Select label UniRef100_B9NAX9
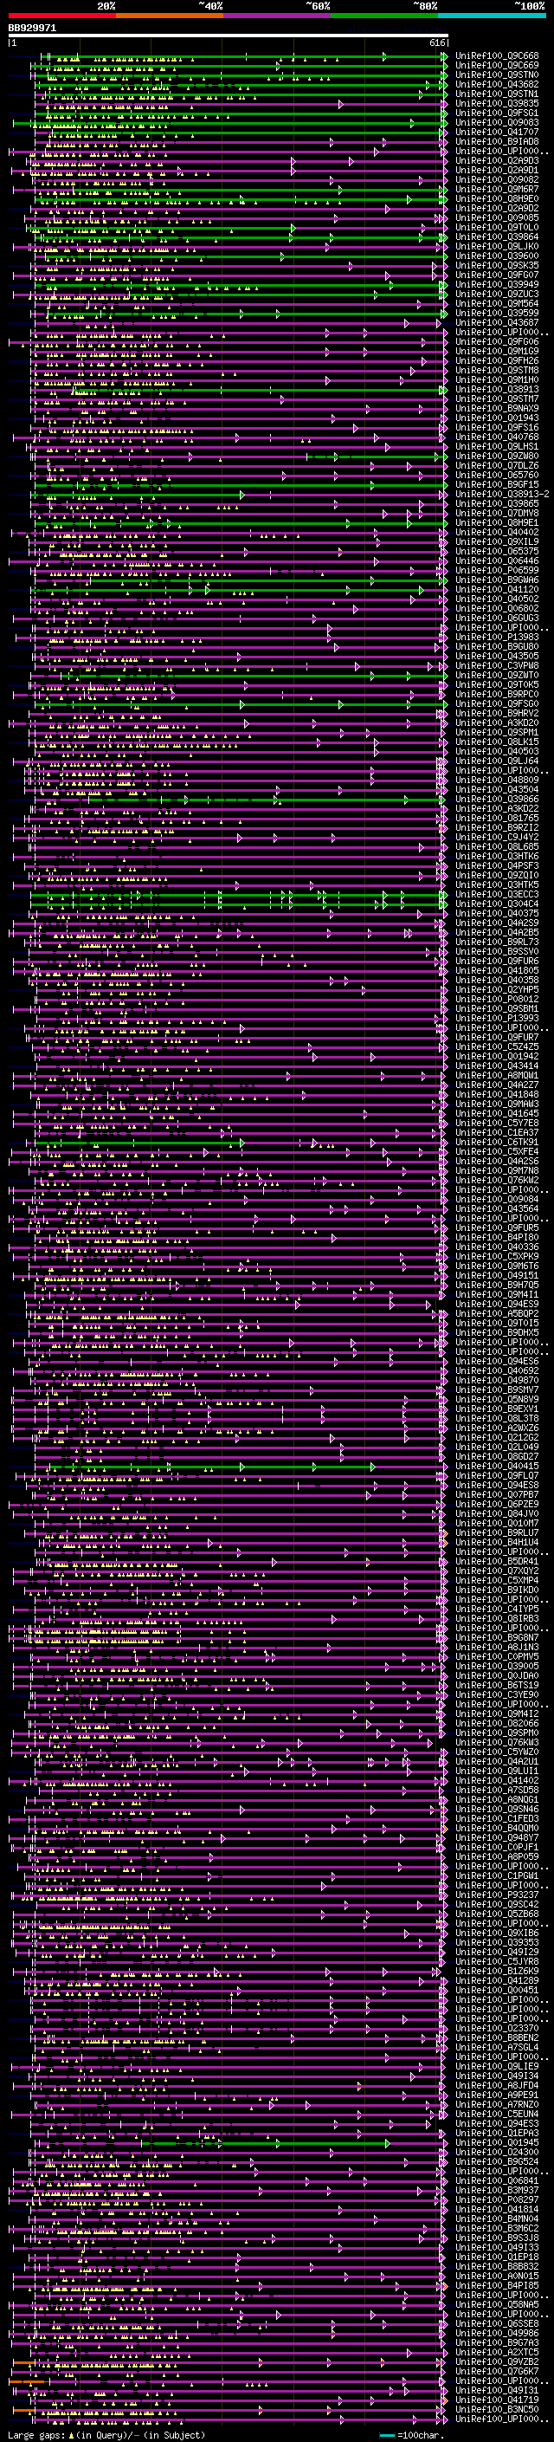554x2442 pixels. (497, 409)
